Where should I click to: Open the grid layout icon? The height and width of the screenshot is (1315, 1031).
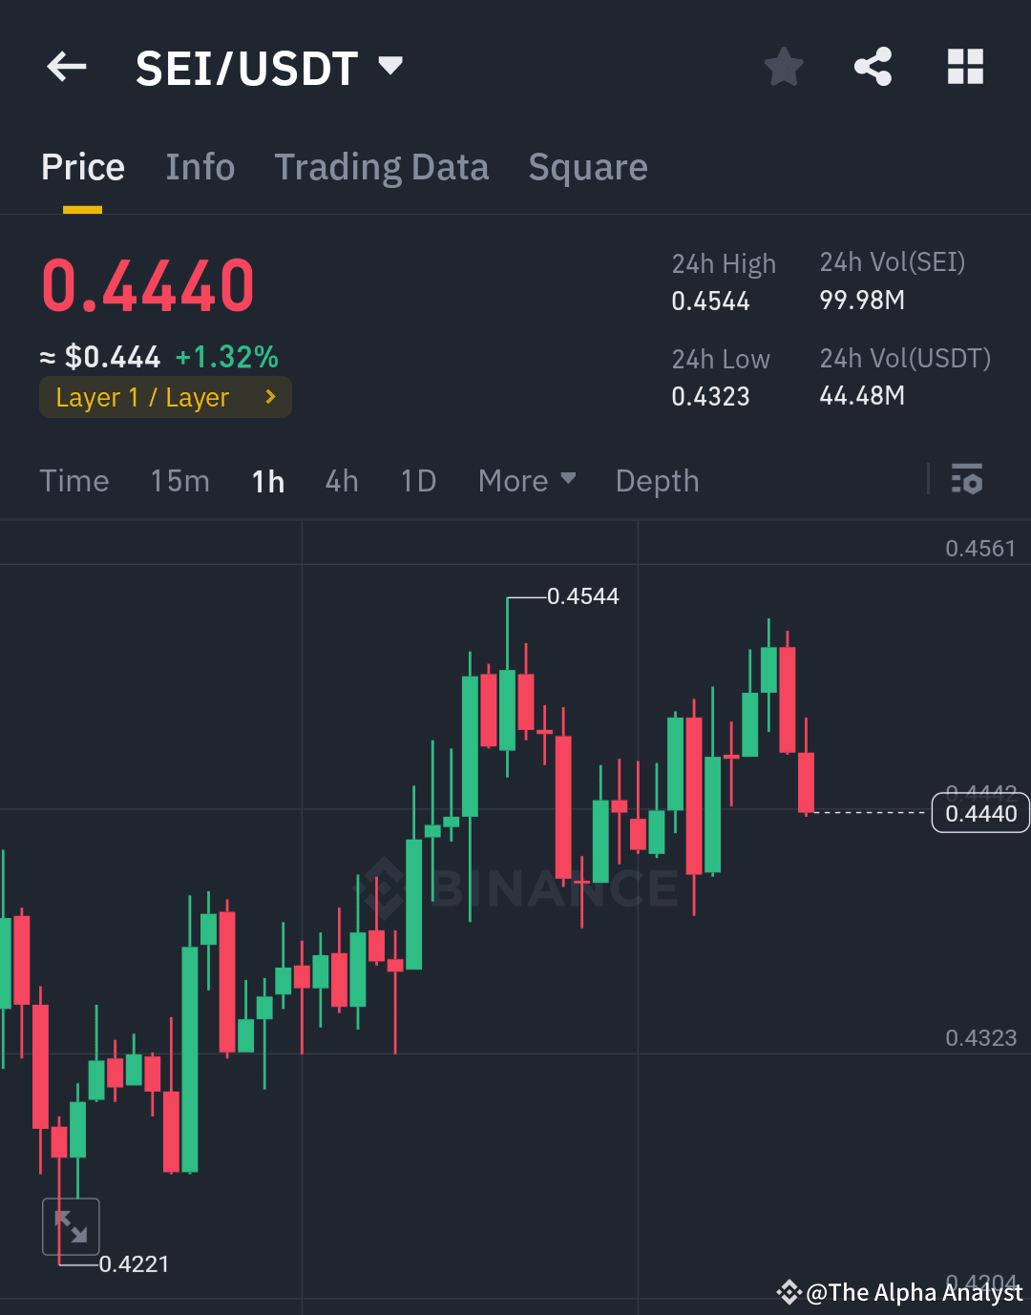tap(965, 66)
